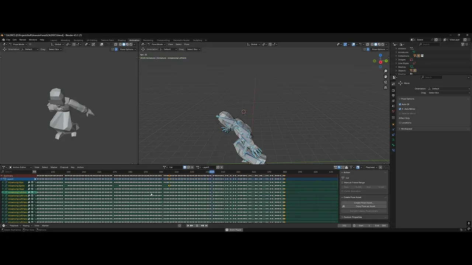Disable the Auto IK checkbox
Screen dimensions: 472x265
400,104
